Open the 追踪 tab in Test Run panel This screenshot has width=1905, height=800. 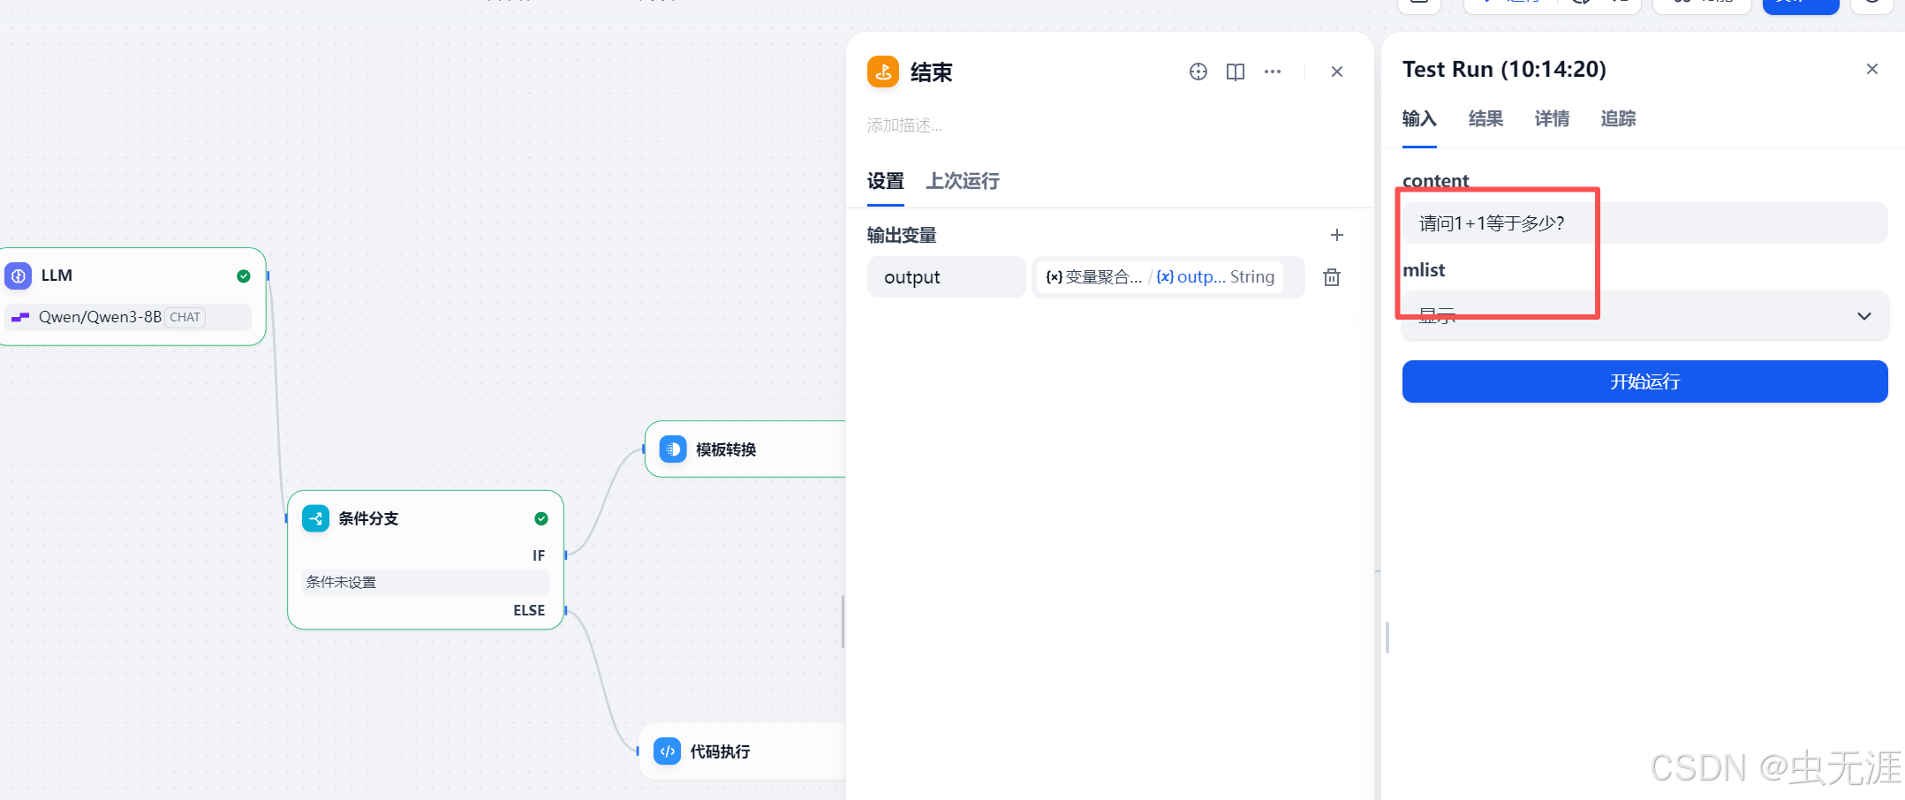[x=1617, y=118]
